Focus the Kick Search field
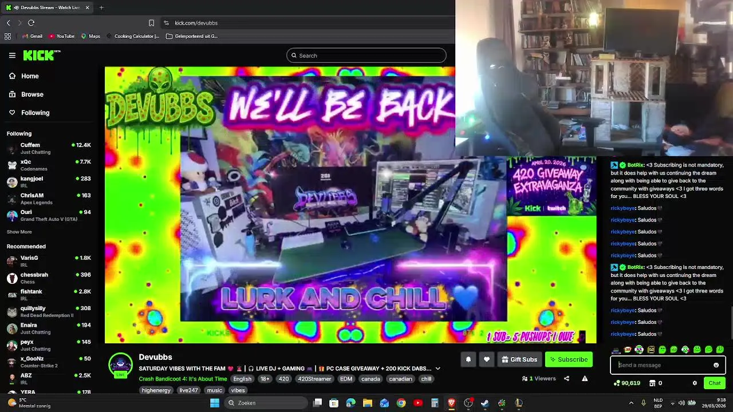 tap(366, 56)
